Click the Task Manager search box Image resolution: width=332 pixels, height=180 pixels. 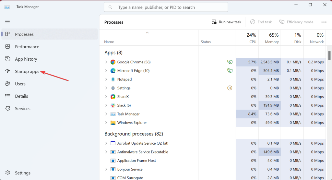tap(166, 7)
